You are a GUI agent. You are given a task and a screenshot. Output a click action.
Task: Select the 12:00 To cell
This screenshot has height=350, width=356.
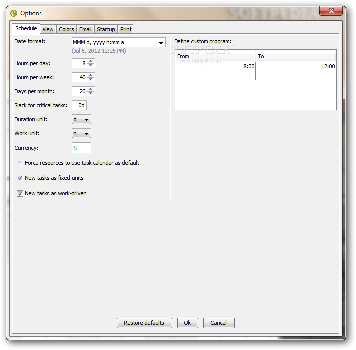click(x=296, y=66)
